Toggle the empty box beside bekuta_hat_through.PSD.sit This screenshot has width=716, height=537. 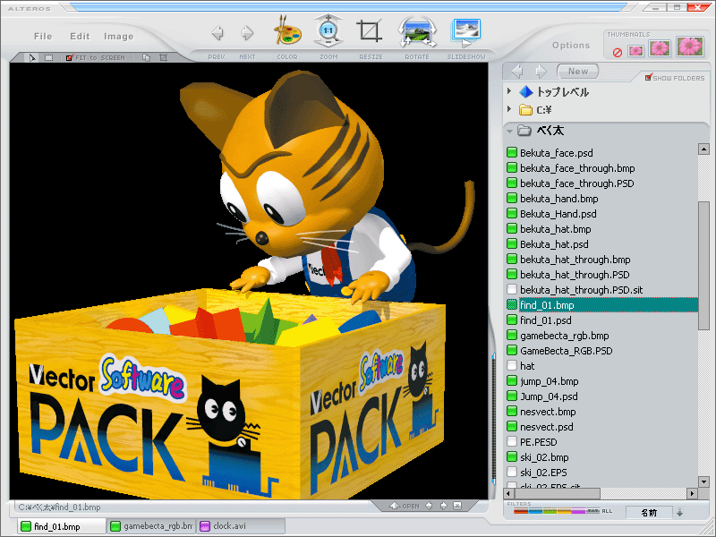pos(512,289)
